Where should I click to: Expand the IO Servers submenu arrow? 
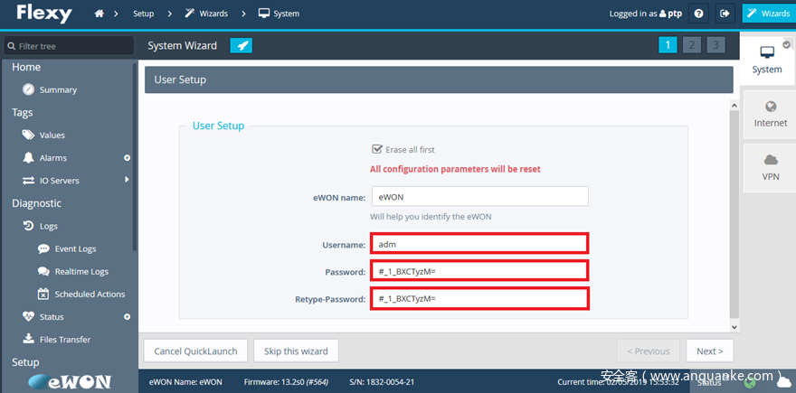tap(127, 181)
